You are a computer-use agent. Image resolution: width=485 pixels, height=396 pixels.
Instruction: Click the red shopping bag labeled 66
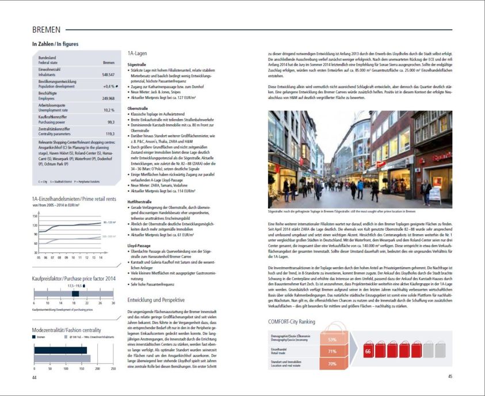coord(368,349)
